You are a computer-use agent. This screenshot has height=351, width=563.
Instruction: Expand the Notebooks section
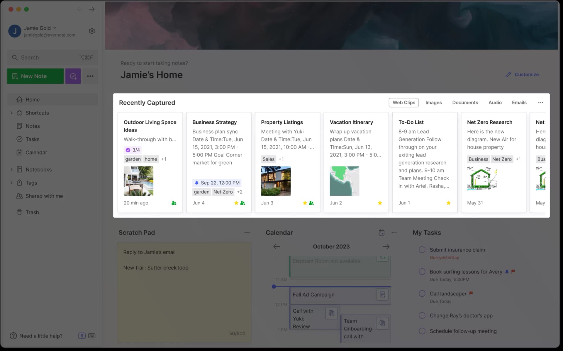point(12,169)
